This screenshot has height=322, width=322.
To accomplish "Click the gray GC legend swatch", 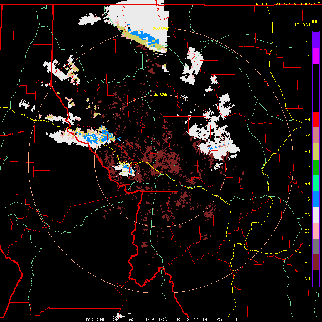I will (316, 247).
